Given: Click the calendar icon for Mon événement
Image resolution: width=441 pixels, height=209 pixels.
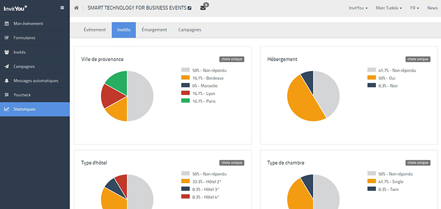Looking at the screenshot, I should [x=7, y=24].
